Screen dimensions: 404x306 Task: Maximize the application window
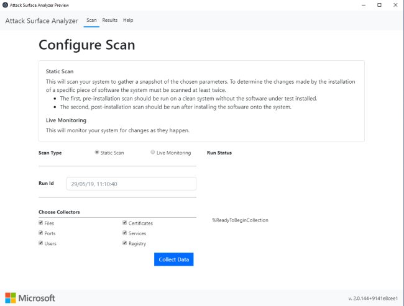coord(379,5)
